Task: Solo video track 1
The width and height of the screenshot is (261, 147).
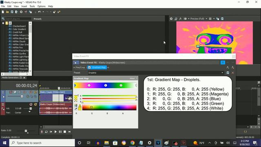Action: 35,92
